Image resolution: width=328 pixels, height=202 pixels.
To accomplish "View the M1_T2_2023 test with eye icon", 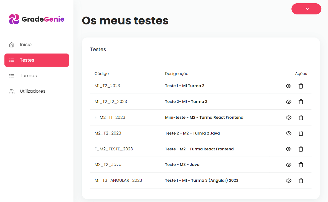I will [288, 86].
